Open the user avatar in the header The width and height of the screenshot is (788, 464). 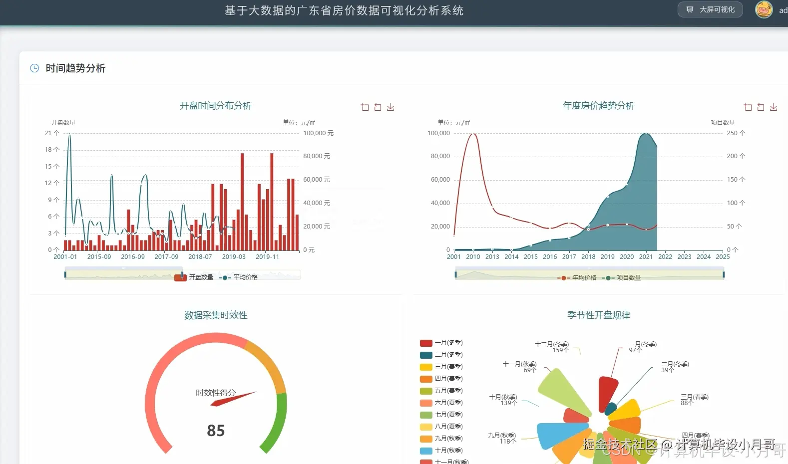[764, 9]
